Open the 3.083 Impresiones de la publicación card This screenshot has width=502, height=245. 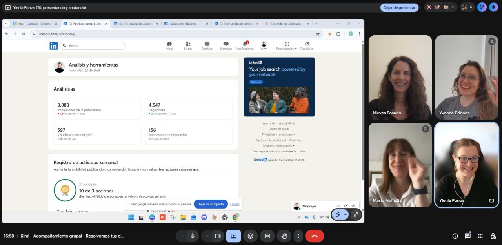[97, 109]
